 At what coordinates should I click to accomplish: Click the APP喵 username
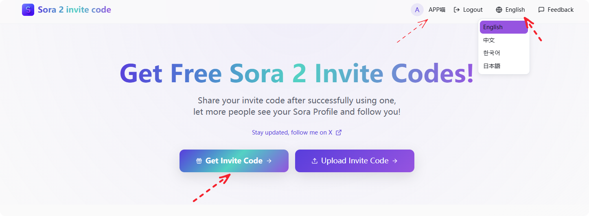point(437,10)
